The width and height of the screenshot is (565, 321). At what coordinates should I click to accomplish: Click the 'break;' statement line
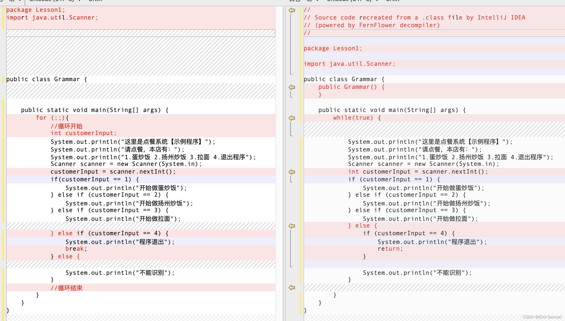point(76,249)
